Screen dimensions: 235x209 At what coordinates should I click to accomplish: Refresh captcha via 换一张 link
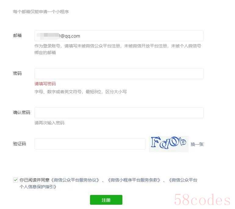(197, 144)
